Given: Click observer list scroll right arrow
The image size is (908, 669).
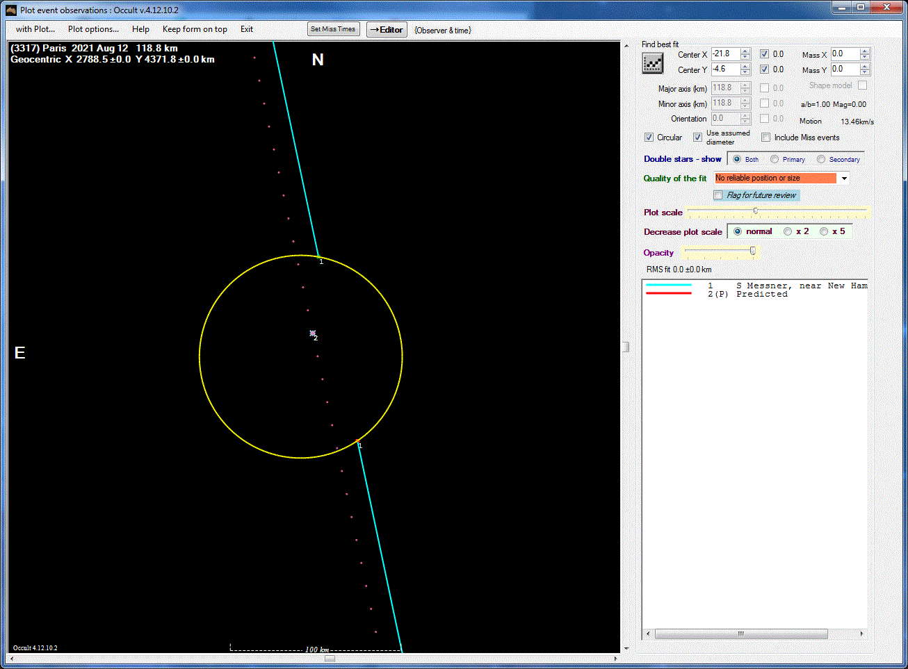Looking at the screenshot, I should [861, 634].
